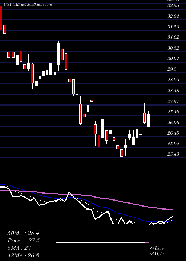
Task: Select the 27.97 price axis label
Action: tap(173, 101)
